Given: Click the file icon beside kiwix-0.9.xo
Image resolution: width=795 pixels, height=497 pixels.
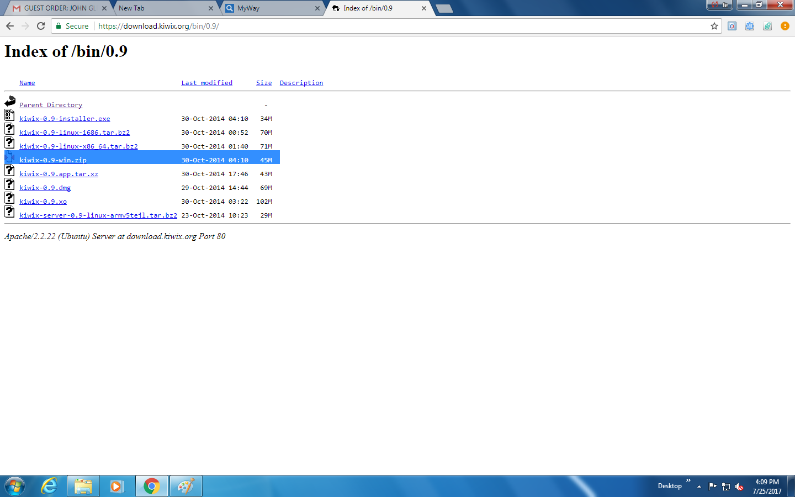Looking at the screenshot, I should (x=9, y=198).
